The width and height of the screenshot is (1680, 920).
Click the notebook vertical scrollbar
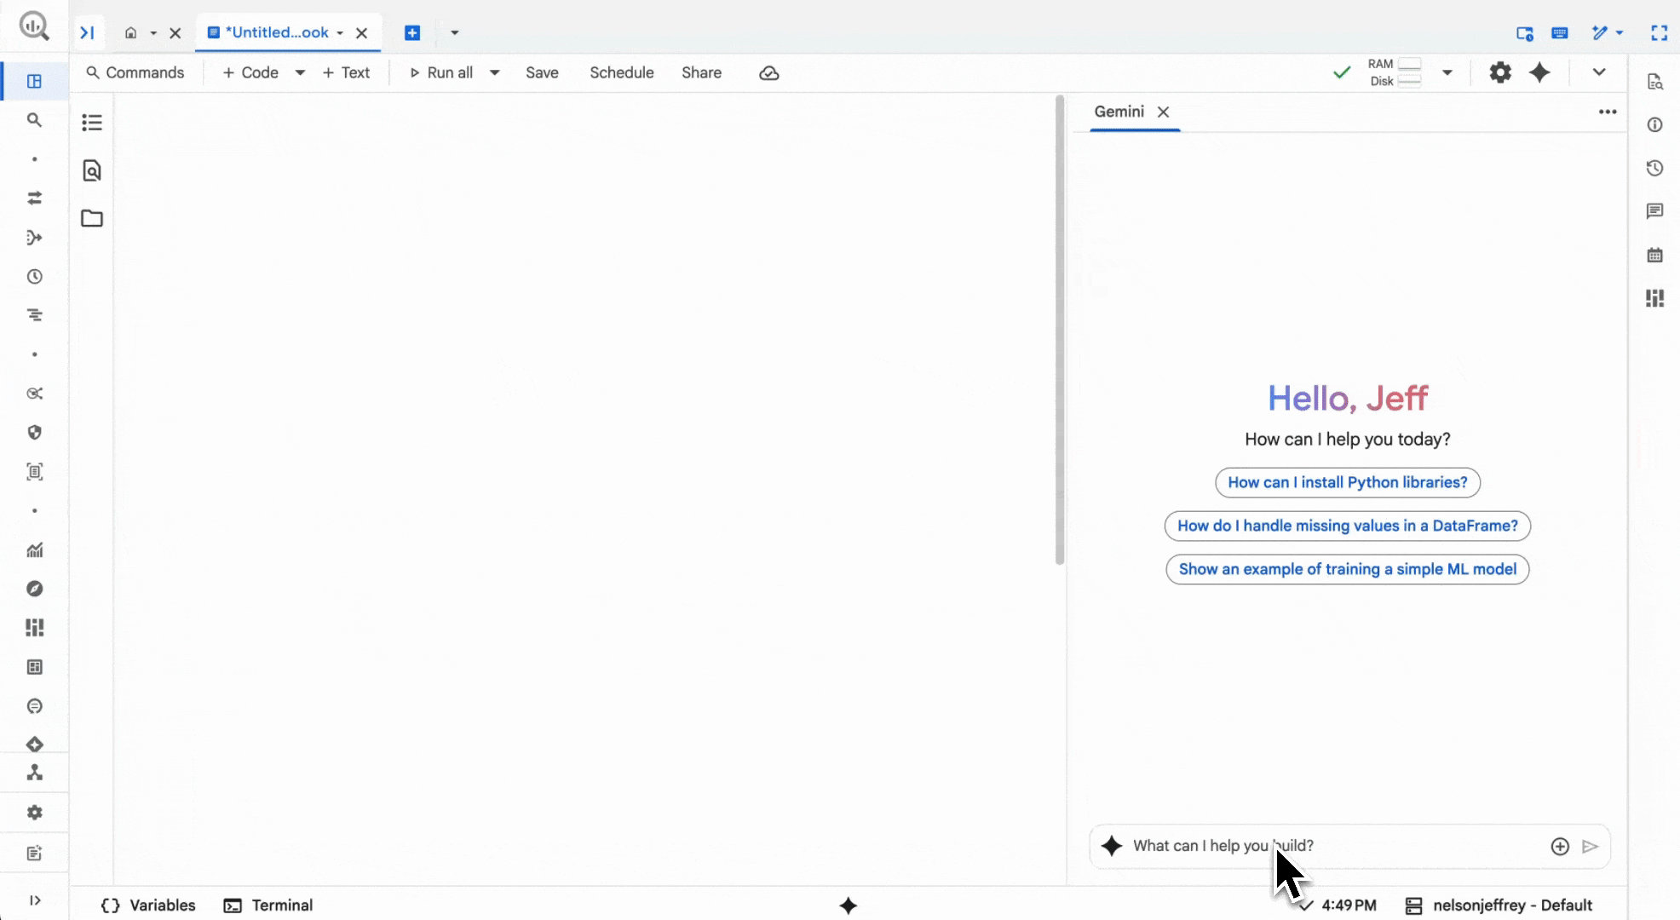1060,331
